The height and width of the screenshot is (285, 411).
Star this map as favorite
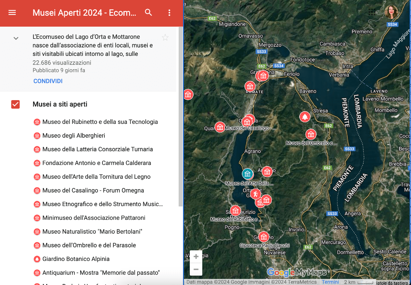(165, 38)
